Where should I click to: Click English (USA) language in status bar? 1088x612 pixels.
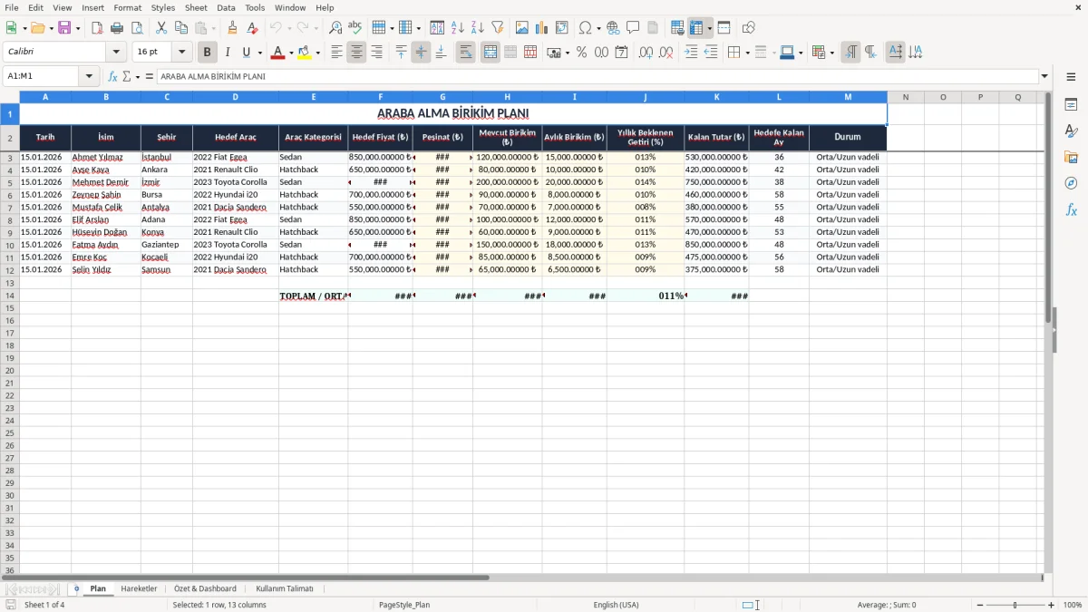616,605
